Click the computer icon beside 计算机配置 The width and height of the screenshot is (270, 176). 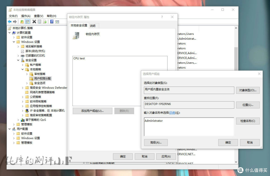[14, 33]
